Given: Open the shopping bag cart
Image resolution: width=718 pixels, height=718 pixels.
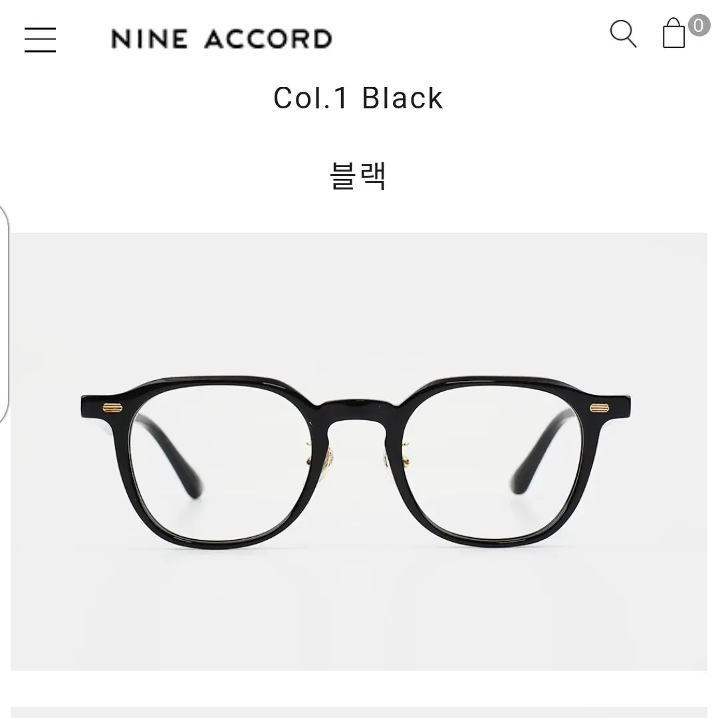Looking at the screenshot, I should [x=674, y=33].
